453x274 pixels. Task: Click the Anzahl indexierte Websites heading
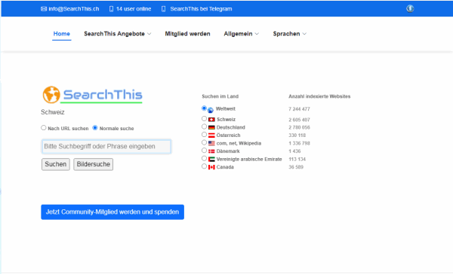[x=319, y=96]
